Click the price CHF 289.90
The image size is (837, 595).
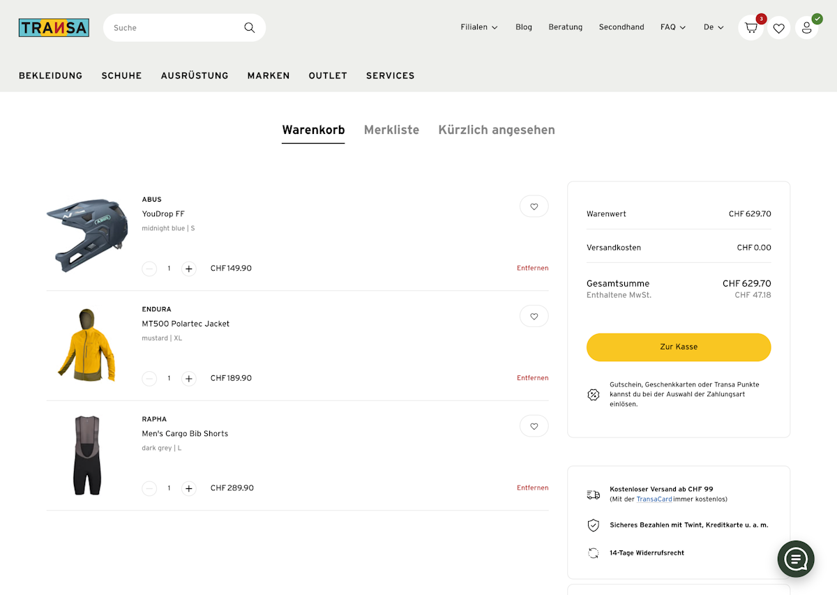232,488
